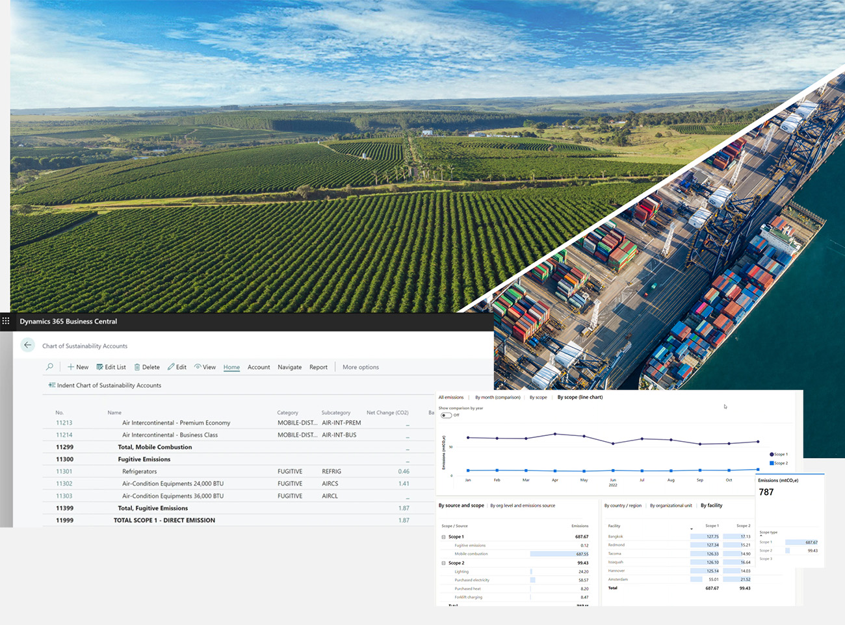This screenshot has width=845, height=625.
Task: Open the app launcher waffle icon
Action: click(6, 321)
